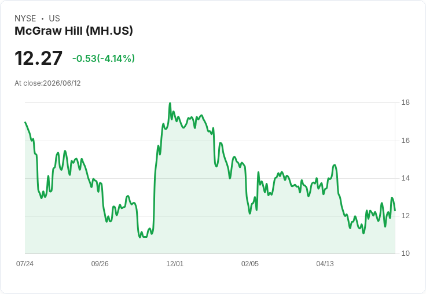This screenshot has width=426, height=294.
Task: Click the 14 y-axis price label
Action: (x=406, y=178)
